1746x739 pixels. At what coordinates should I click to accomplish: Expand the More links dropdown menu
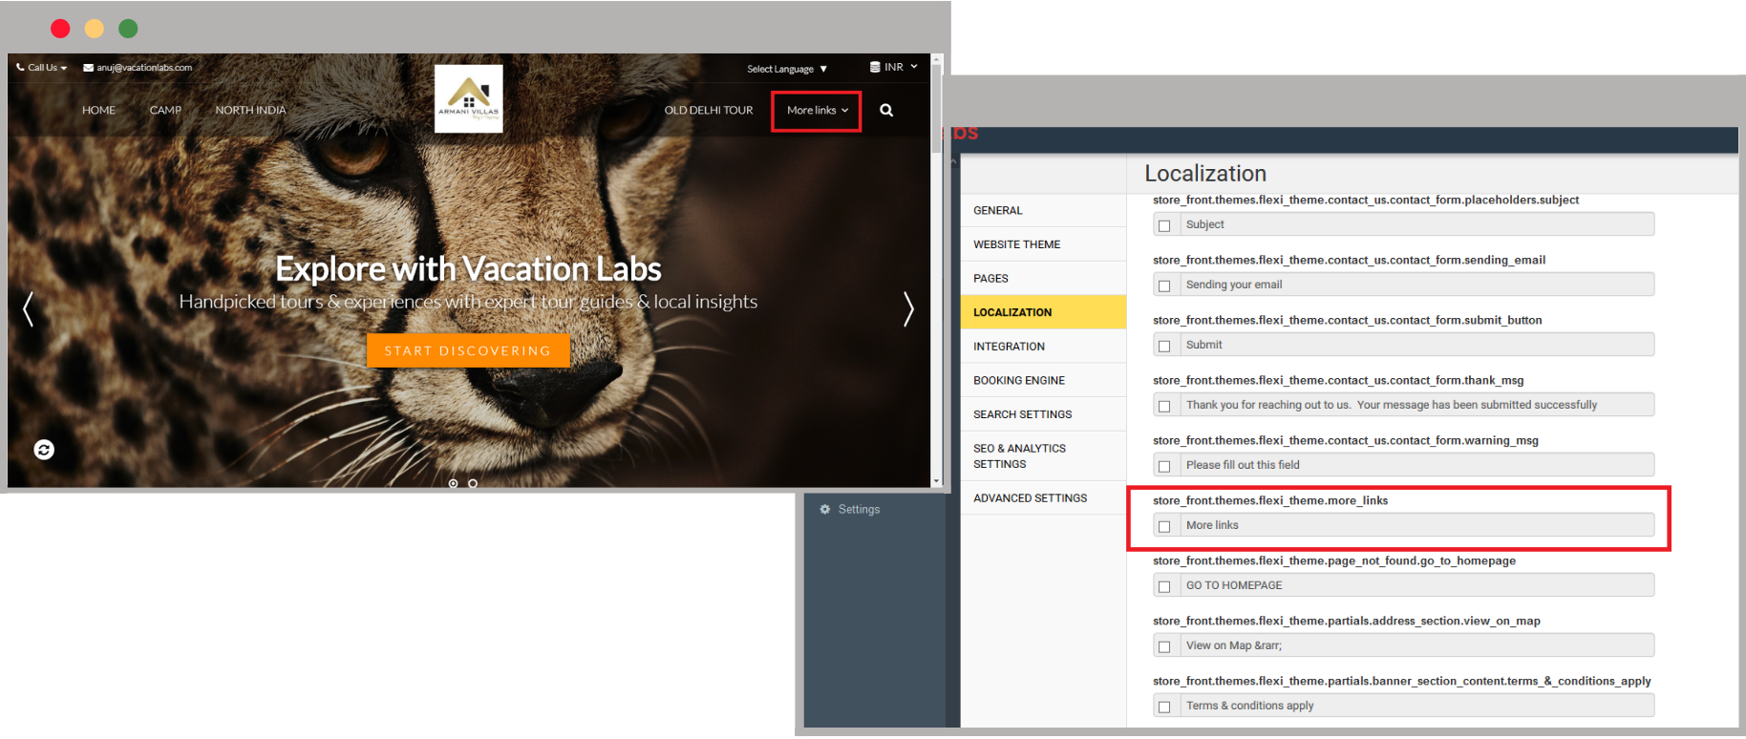817,111
